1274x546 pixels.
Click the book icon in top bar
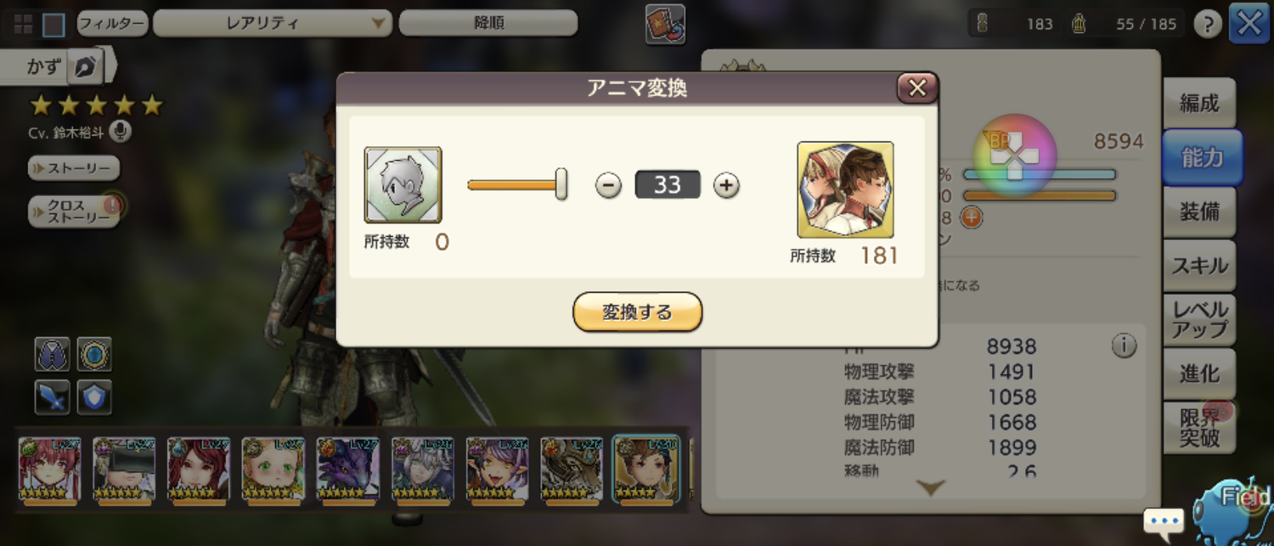coord(665,24)
